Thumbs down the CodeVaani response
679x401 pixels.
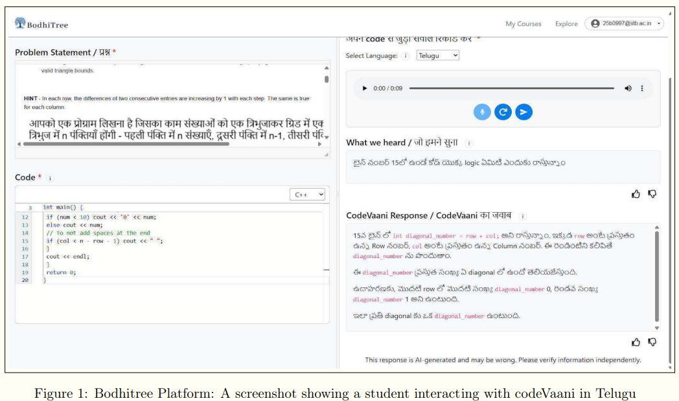[x=652, y=342]
